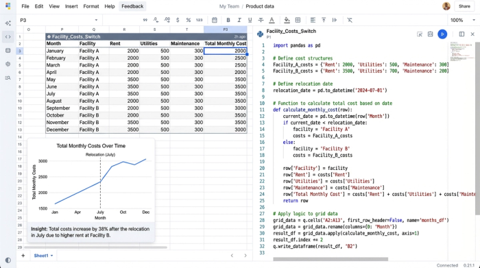Open the View menu
The width and height of the screenshot is (480, 268).
[54, 6]
